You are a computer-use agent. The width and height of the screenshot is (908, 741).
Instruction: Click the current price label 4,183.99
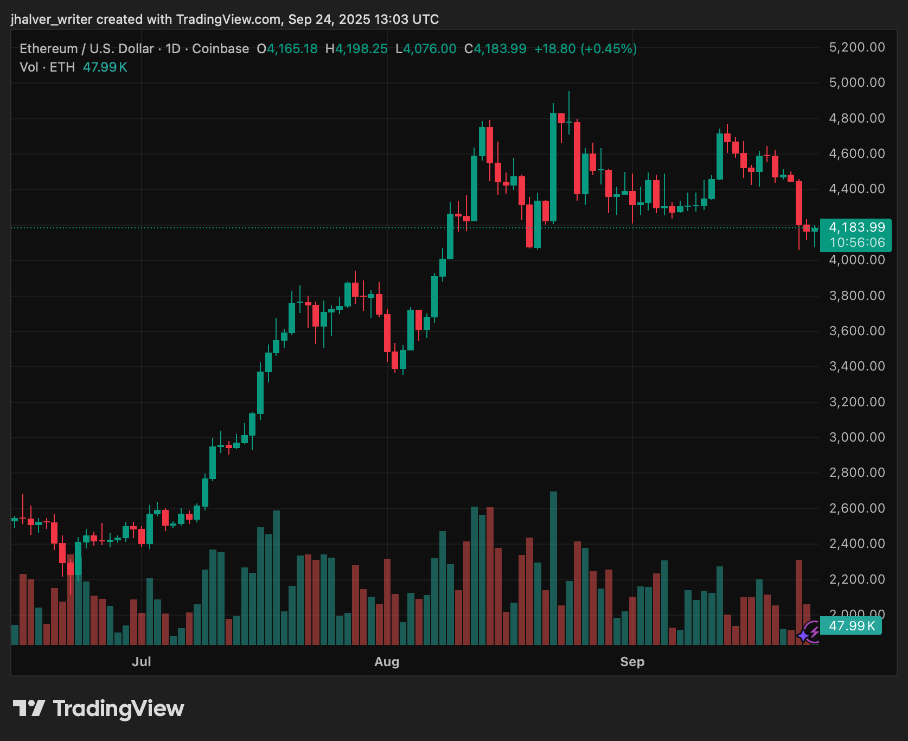click(856, 227)
